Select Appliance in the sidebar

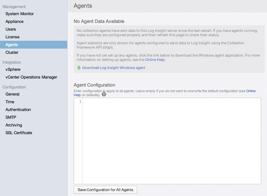[x=14, y=21]
